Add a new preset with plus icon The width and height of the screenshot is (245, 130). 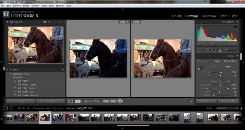click(63, 70)
